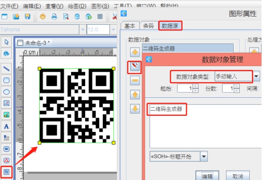Image resolution: width=262 pixels, height=180 pixels.
Task: Click the printer icon
Action: [54, 17]
